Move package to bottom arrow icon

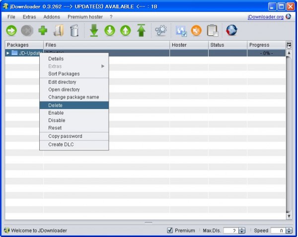coord(94,30)
